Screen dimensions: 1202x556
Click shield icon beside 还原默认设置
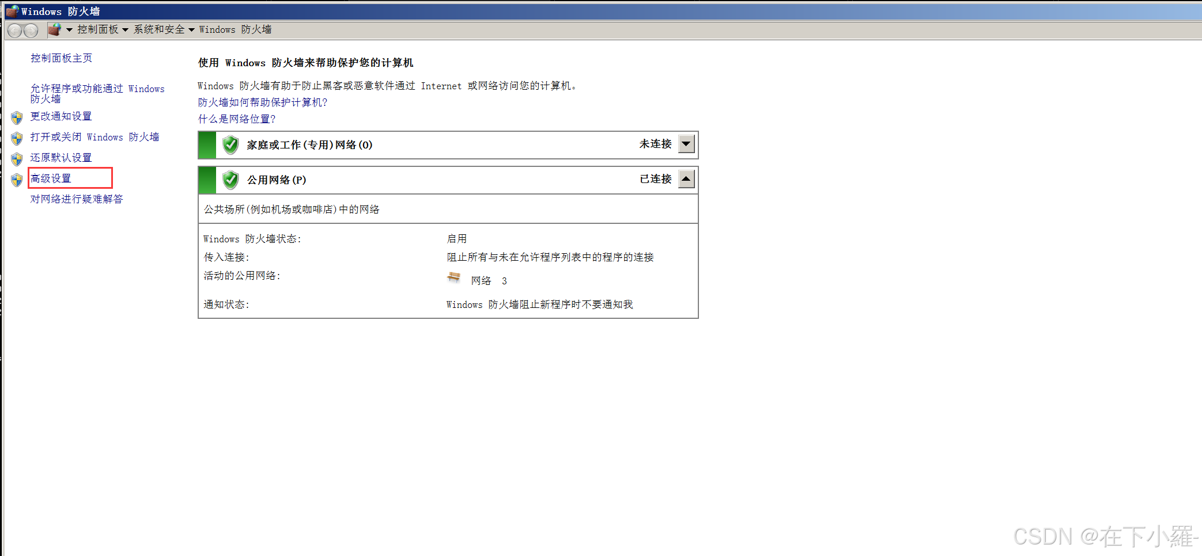tap(17, 159)
